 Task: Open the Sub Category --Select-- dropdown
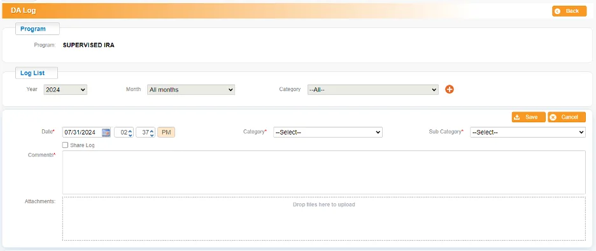(x=528, y=133)
